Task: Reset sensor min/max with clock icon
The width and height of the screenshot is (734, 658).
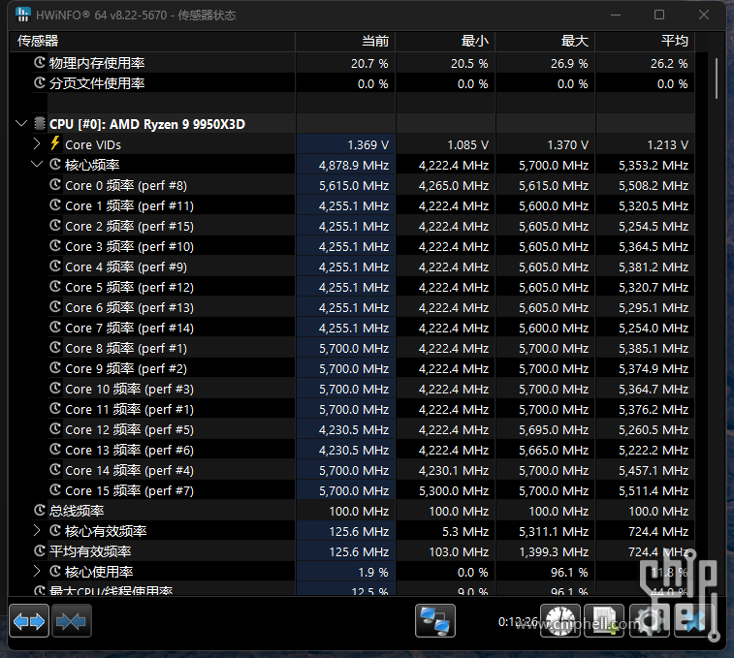Action: click(560, 621)
